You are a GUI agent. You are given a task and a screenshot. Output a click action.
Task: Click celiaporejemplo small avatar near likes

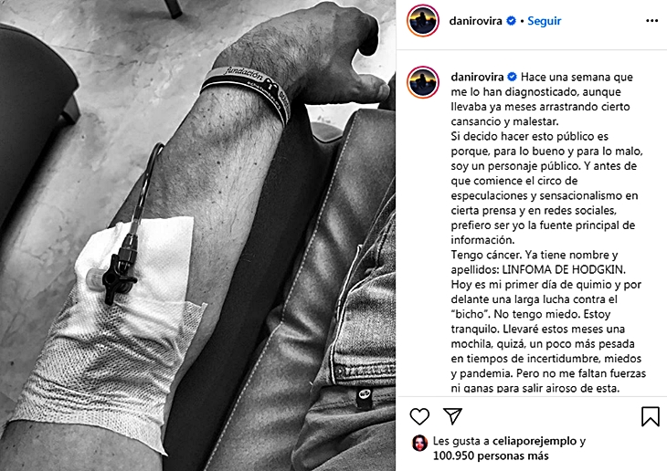pyautogui.click(x=419, y=443)
